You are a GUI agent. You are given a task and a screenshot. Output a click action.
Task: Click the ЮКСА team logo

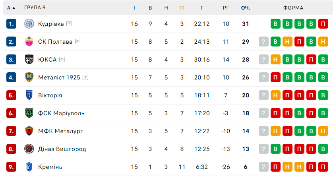coord(29,60)
